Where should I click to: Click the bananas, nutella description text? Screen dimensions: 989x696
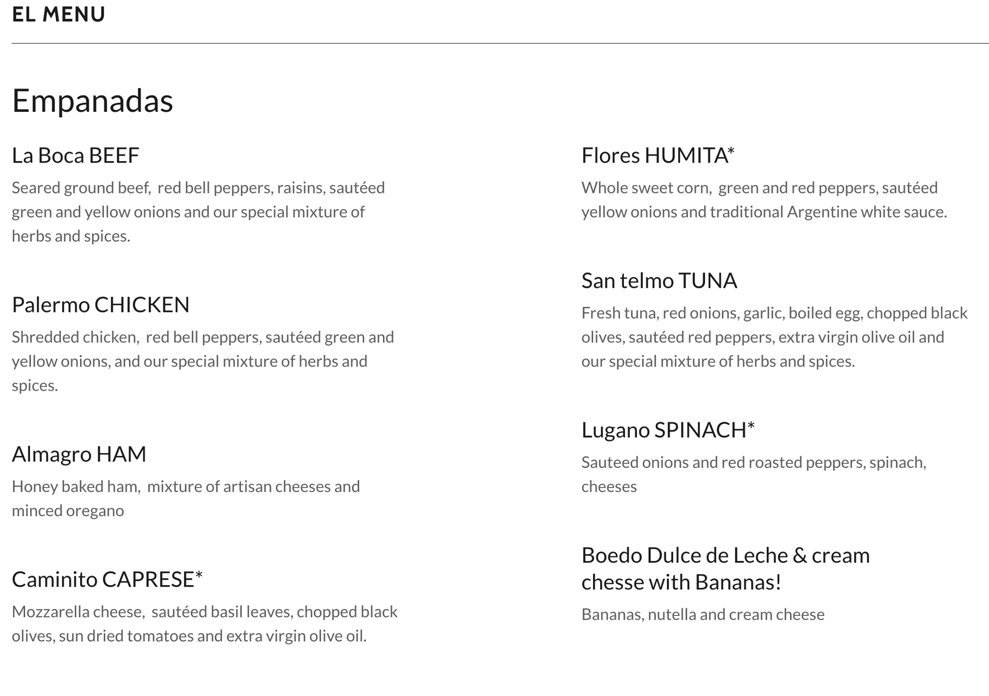tap(703, 614)
